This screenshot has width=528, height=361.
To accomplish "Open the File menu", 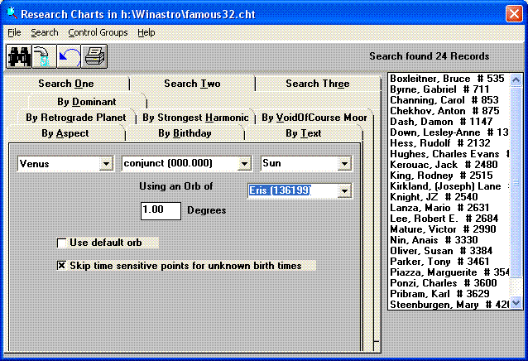I will pos(14,32).
